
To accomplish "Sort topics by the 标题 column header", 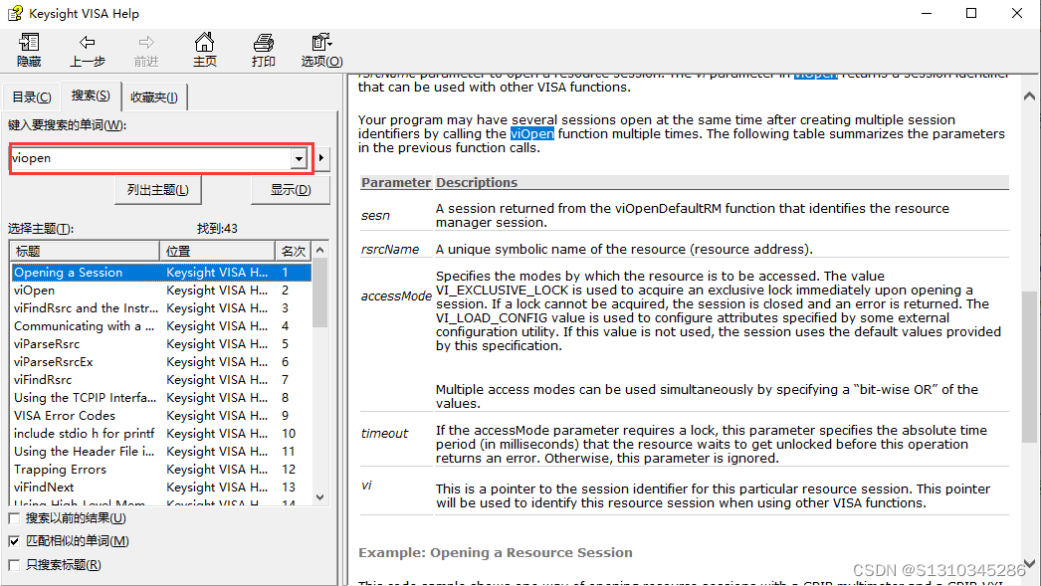I will (x=85, y=251).
